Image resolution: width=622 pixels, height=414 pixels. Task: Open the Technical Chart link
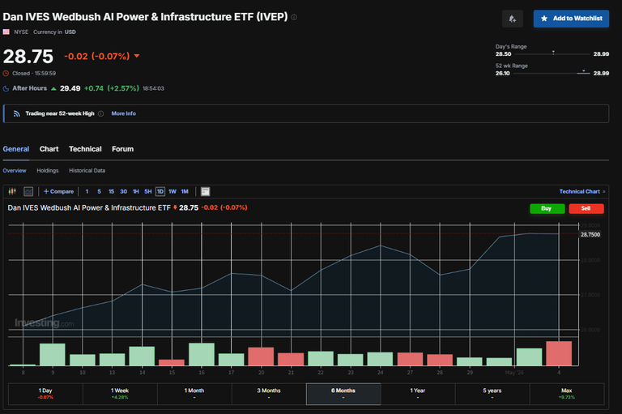tap(582, 191)
